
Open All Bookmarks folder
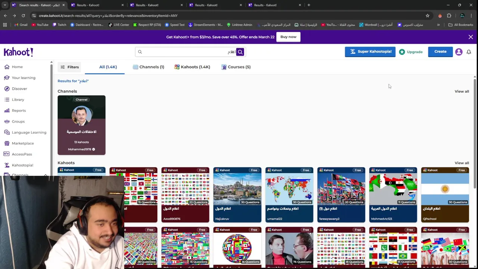click(461, 25)
